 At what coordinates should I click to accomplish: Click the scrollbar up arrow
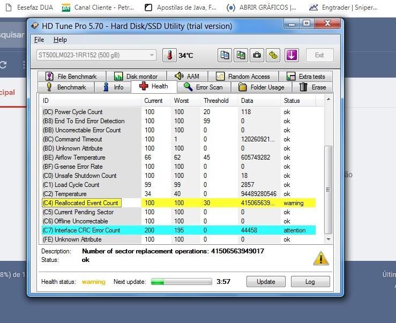(328, 100)
